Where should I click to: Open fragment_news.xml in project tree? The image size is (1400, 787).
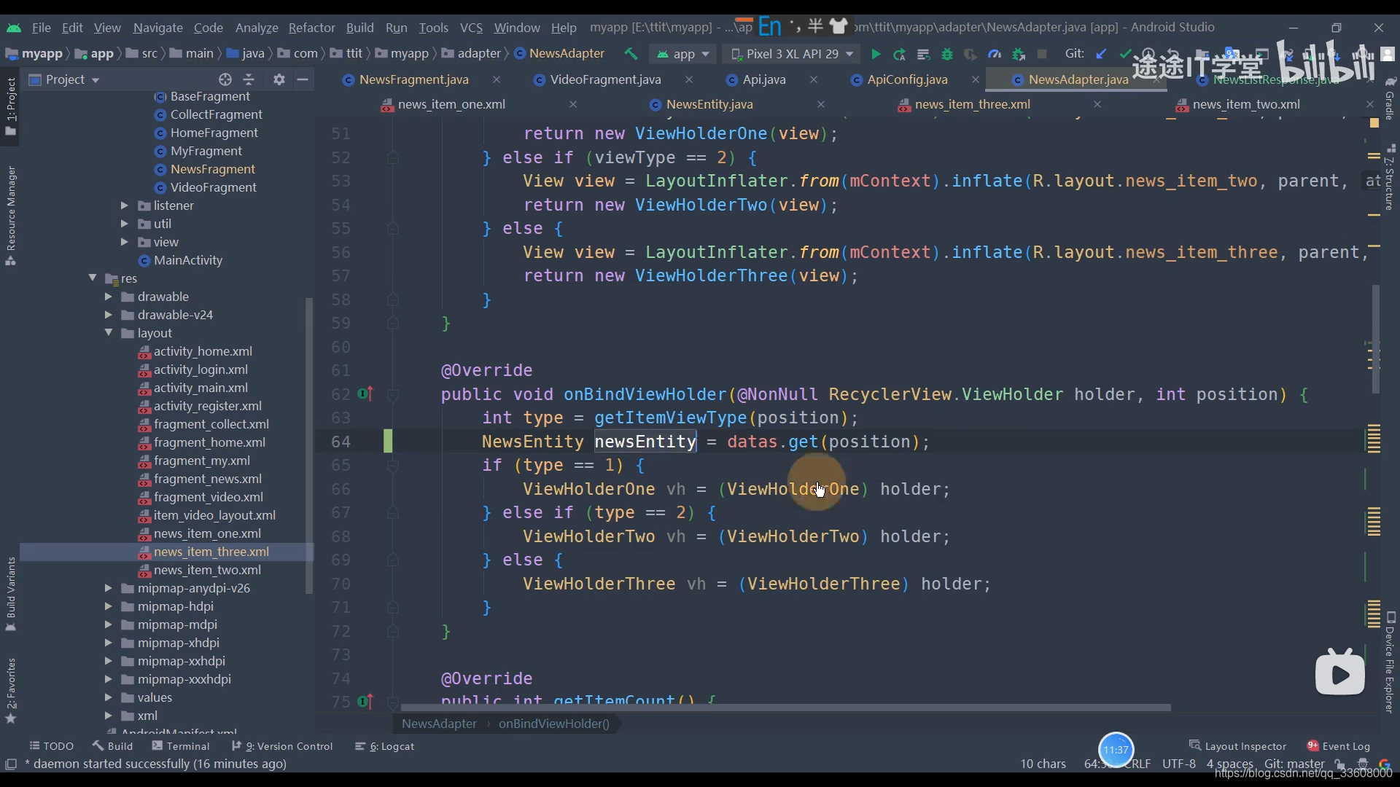[207, 479]
